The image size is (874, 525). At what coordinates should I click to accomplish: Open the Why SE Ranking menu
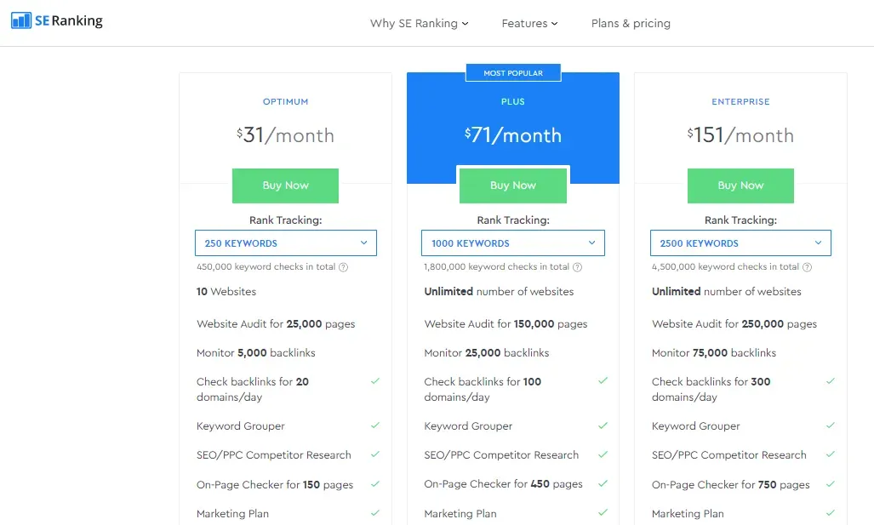[x=414, y=24]
